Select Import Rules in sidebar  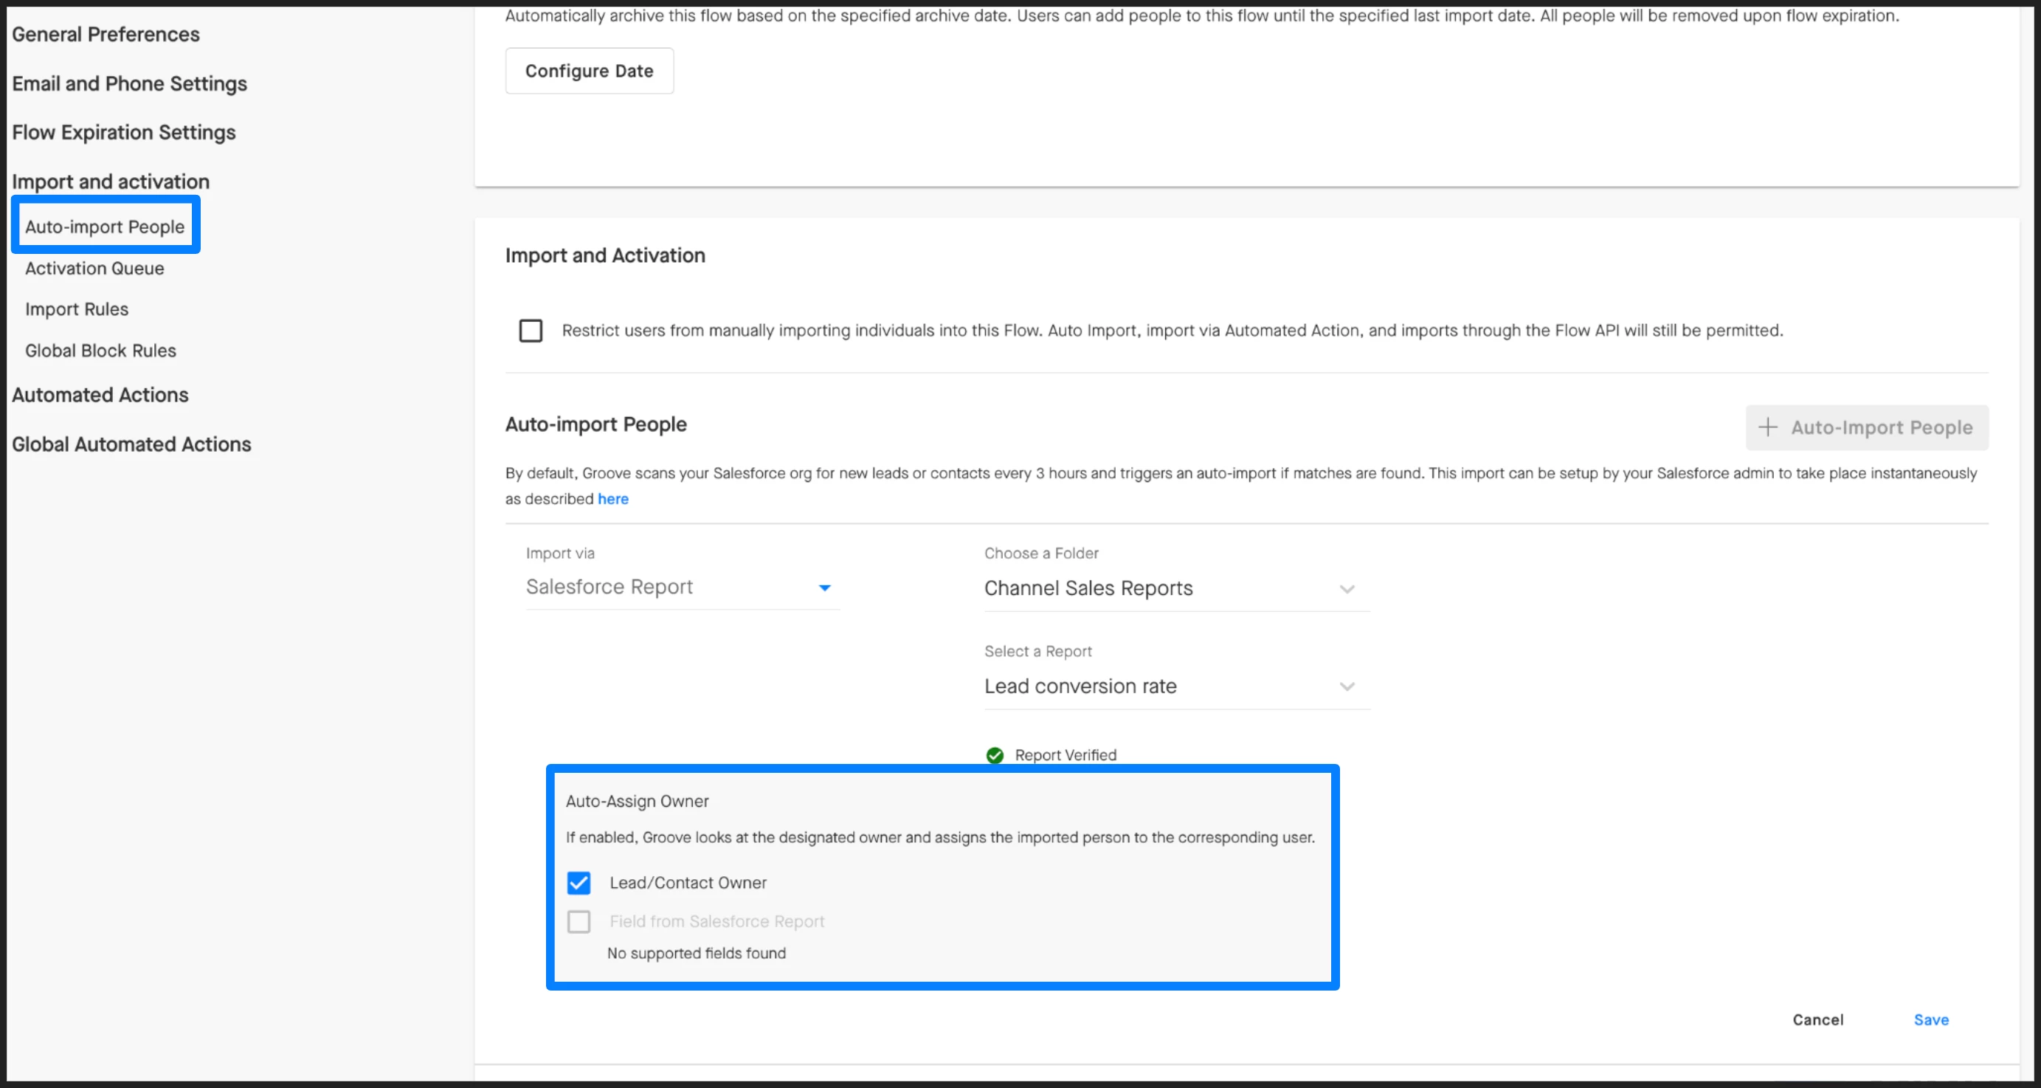76,309
